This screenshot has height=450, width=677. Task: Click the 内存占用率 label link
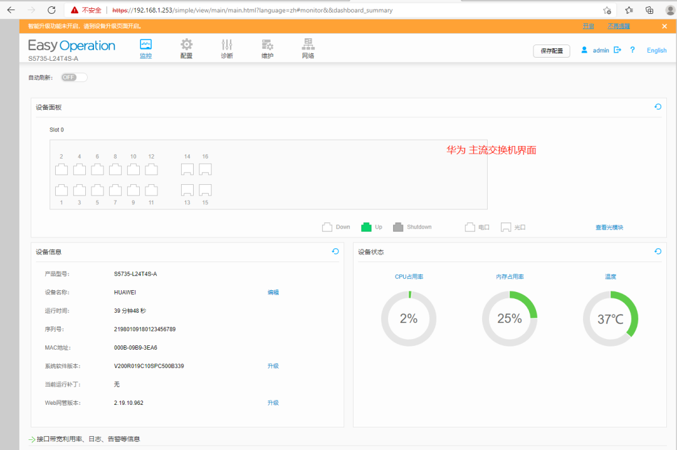510,277
